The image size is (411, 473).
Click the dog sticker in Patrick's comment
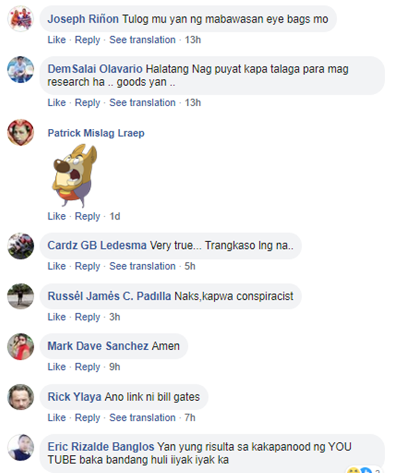pos(75,175)
